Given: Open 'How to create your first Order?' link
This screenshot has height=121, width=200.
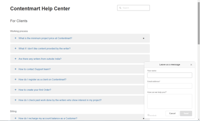Looking at the screenshot, I should point(35,90).
